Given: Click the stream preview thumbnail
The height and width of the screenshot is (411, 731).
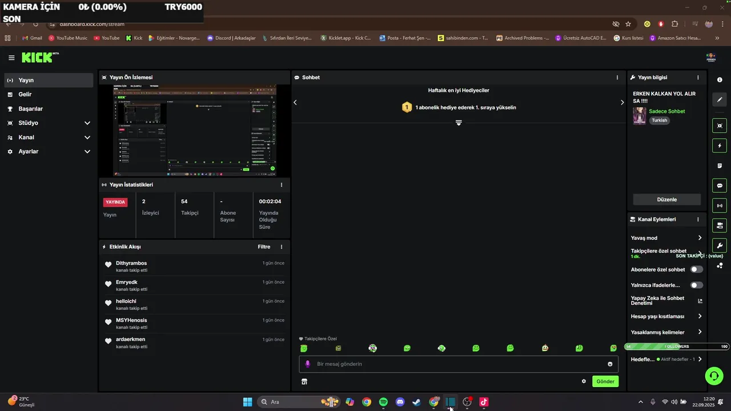Looking at the screenshot, I should (195, 131).
